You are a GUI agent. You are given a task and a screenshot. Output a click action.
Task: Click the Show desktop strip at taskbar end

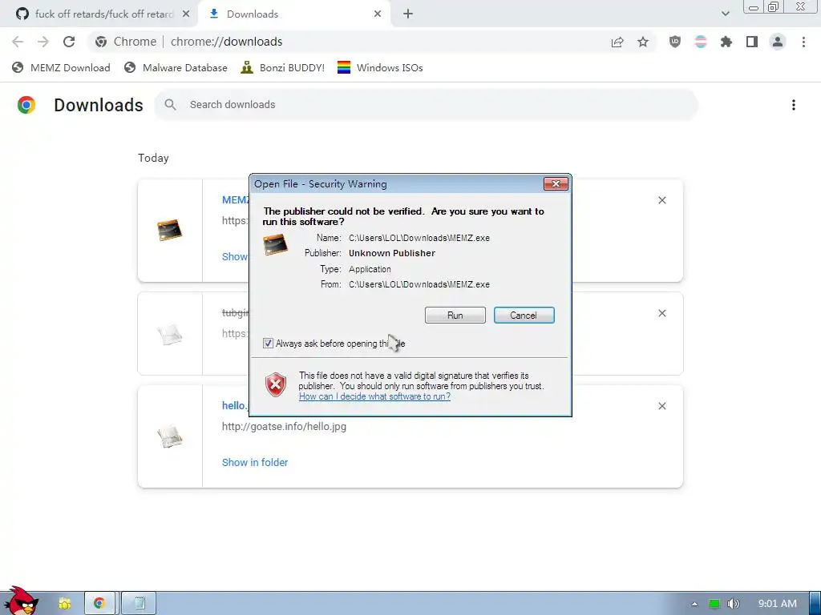click(815, 604)
